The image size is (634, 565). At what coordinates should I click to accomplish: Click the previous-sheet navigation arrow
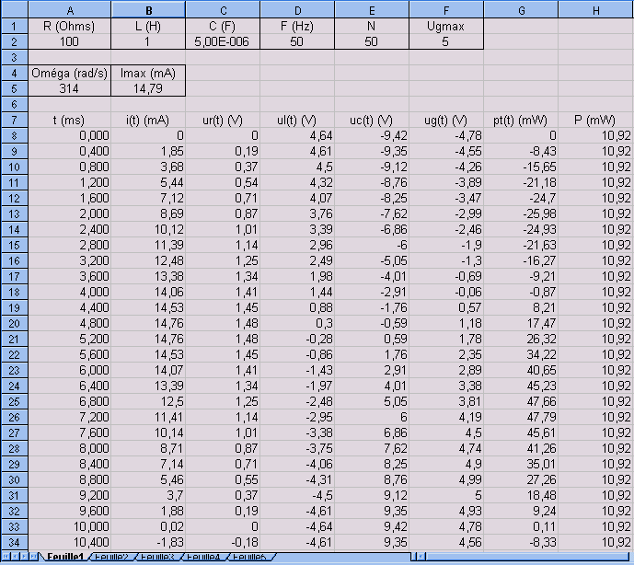pyautogui.click(x=14, y=558)
